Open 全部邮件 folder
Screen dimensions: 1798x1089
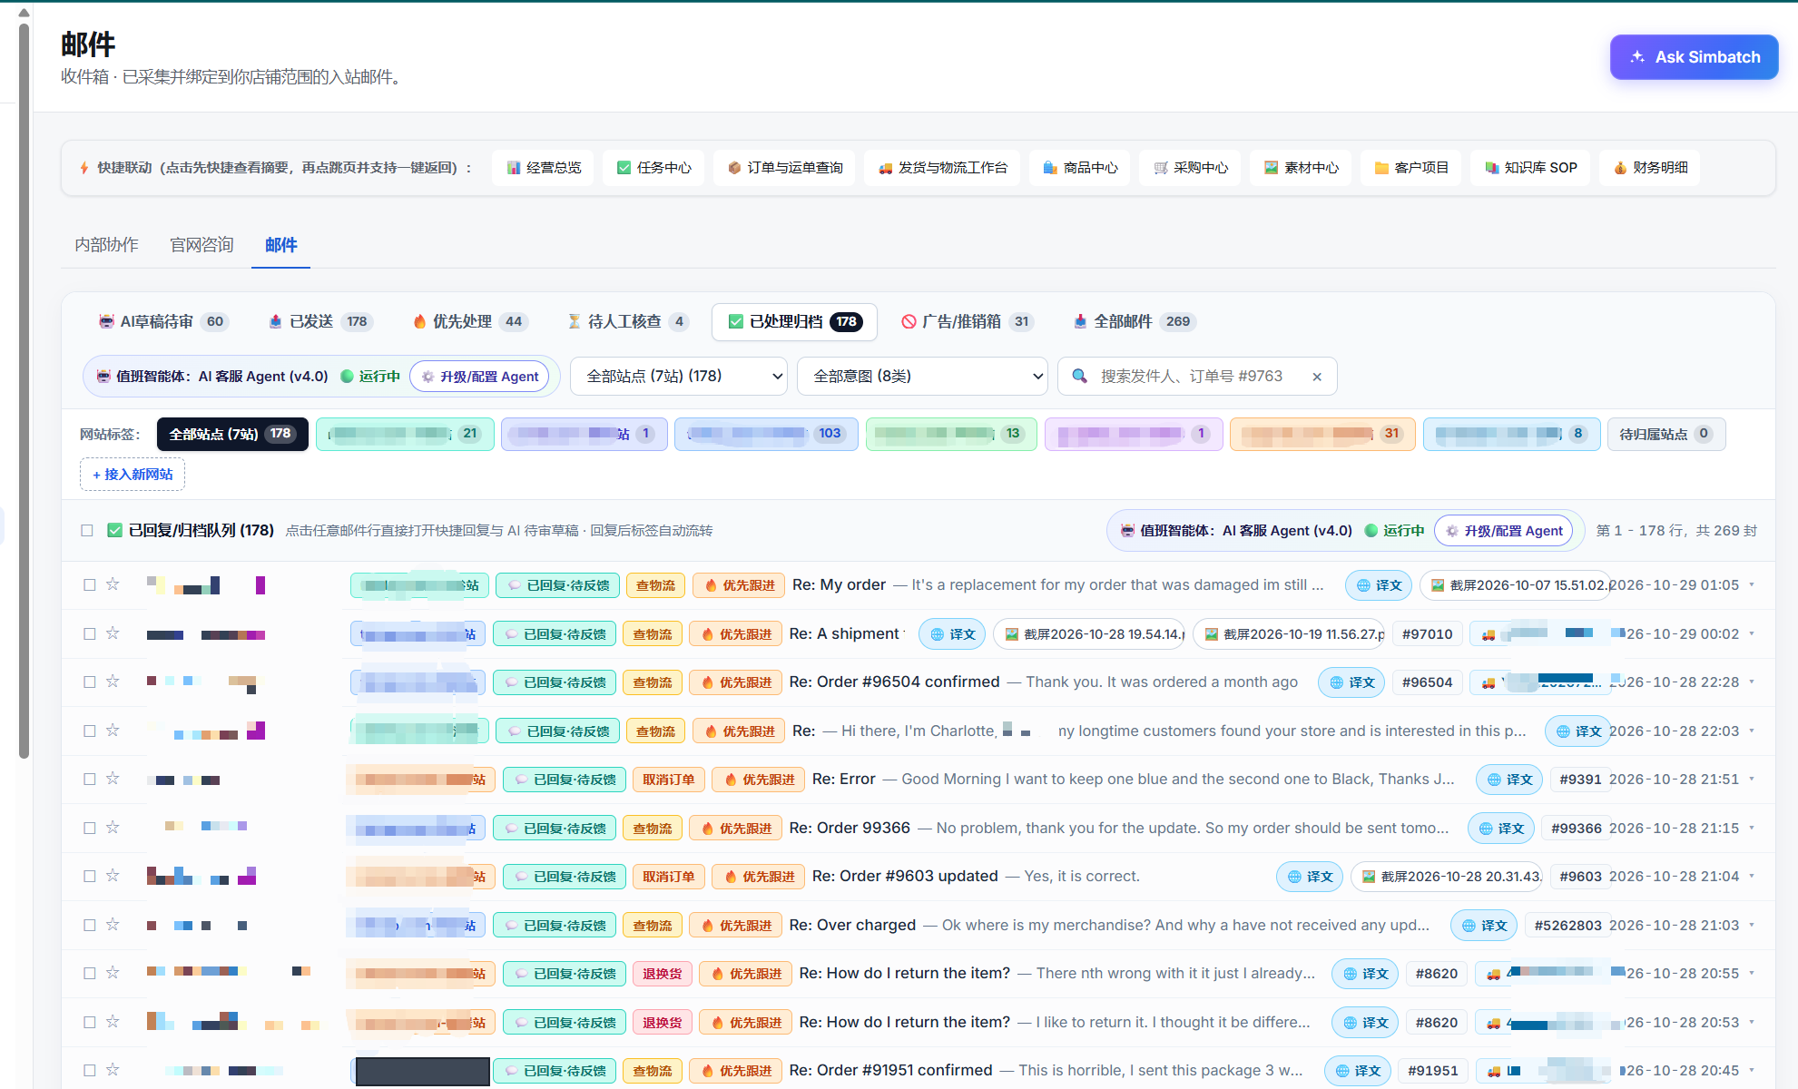click(1135, 321)
